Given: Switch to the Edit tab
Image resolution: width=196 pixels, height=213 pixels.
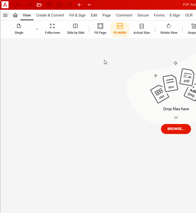Looking at the screenshot, I should coord(94,15).
